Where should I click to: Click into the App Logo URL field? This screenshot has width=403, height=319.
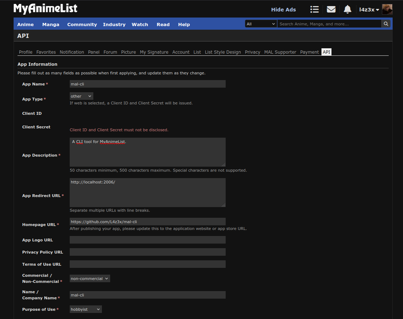click(x=148, y=240)
